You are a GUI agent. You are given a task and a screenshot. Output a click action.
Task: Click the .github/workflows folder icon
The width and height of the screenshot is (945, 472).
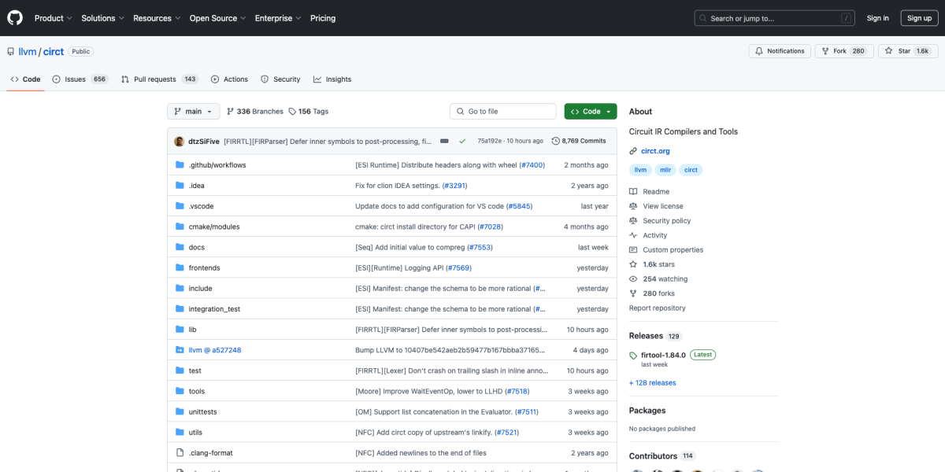coord(180,165)
